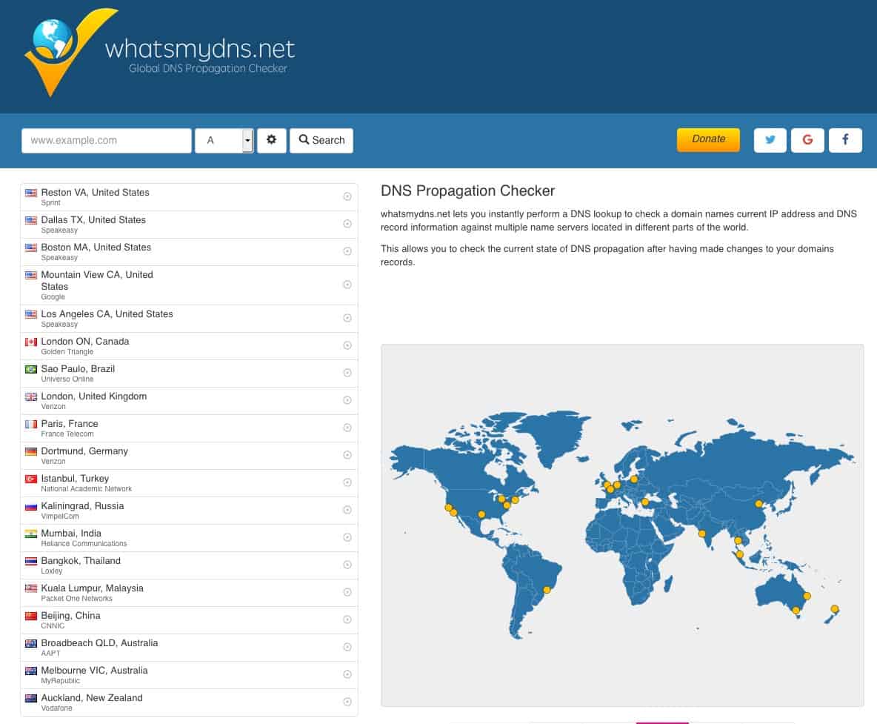This screenshot has height=724, width=877.
Task: Share on Facebook via f icon
Action: pyautogui.click(x=845, y=140)
